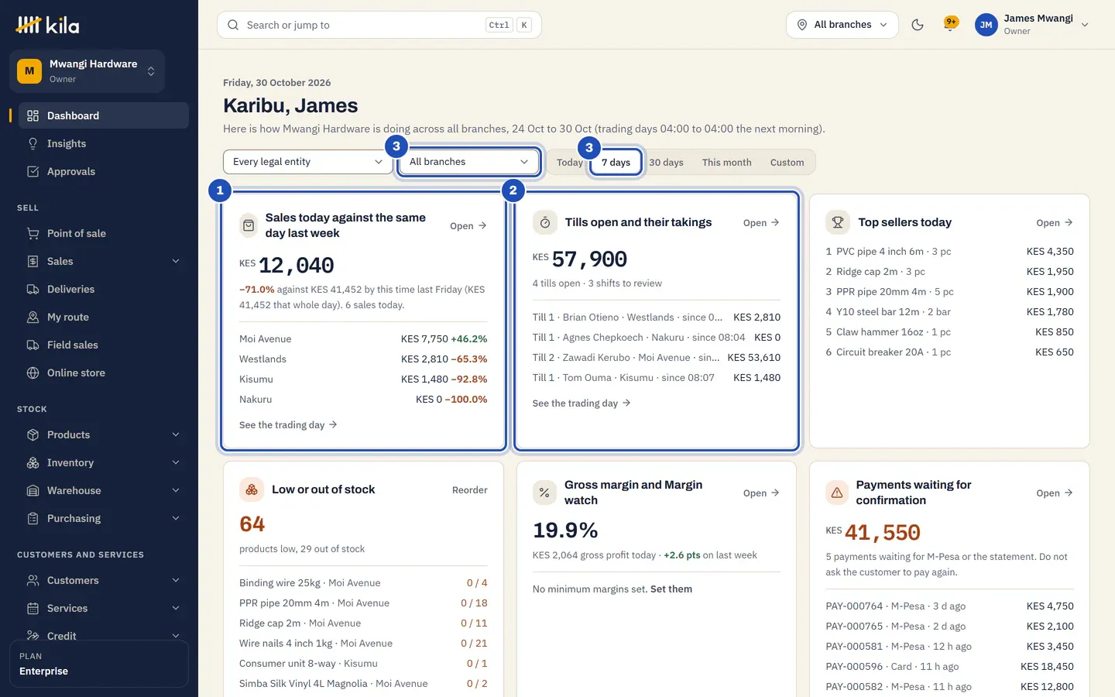1115x697 pixels.
Task: Click the Inventory cubes icon
Action: (33, 462)
